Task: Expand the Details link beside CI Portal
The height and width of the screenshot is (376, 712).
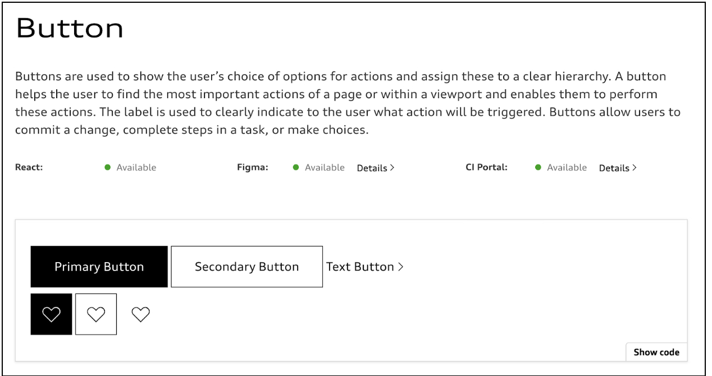Action: point(617,168)
